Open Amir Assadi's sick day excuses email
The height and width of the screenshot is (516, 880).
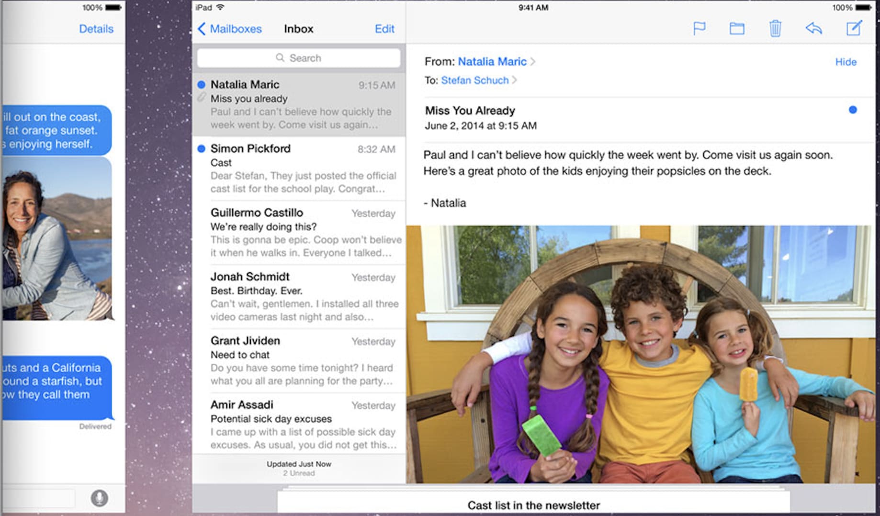(x=299, y=424)
